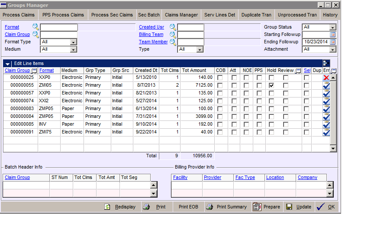This screenshot has height=234, width=374.
Task: Click into the Created Usr input field
Action: pyautogui.click(x=190, y=27)
